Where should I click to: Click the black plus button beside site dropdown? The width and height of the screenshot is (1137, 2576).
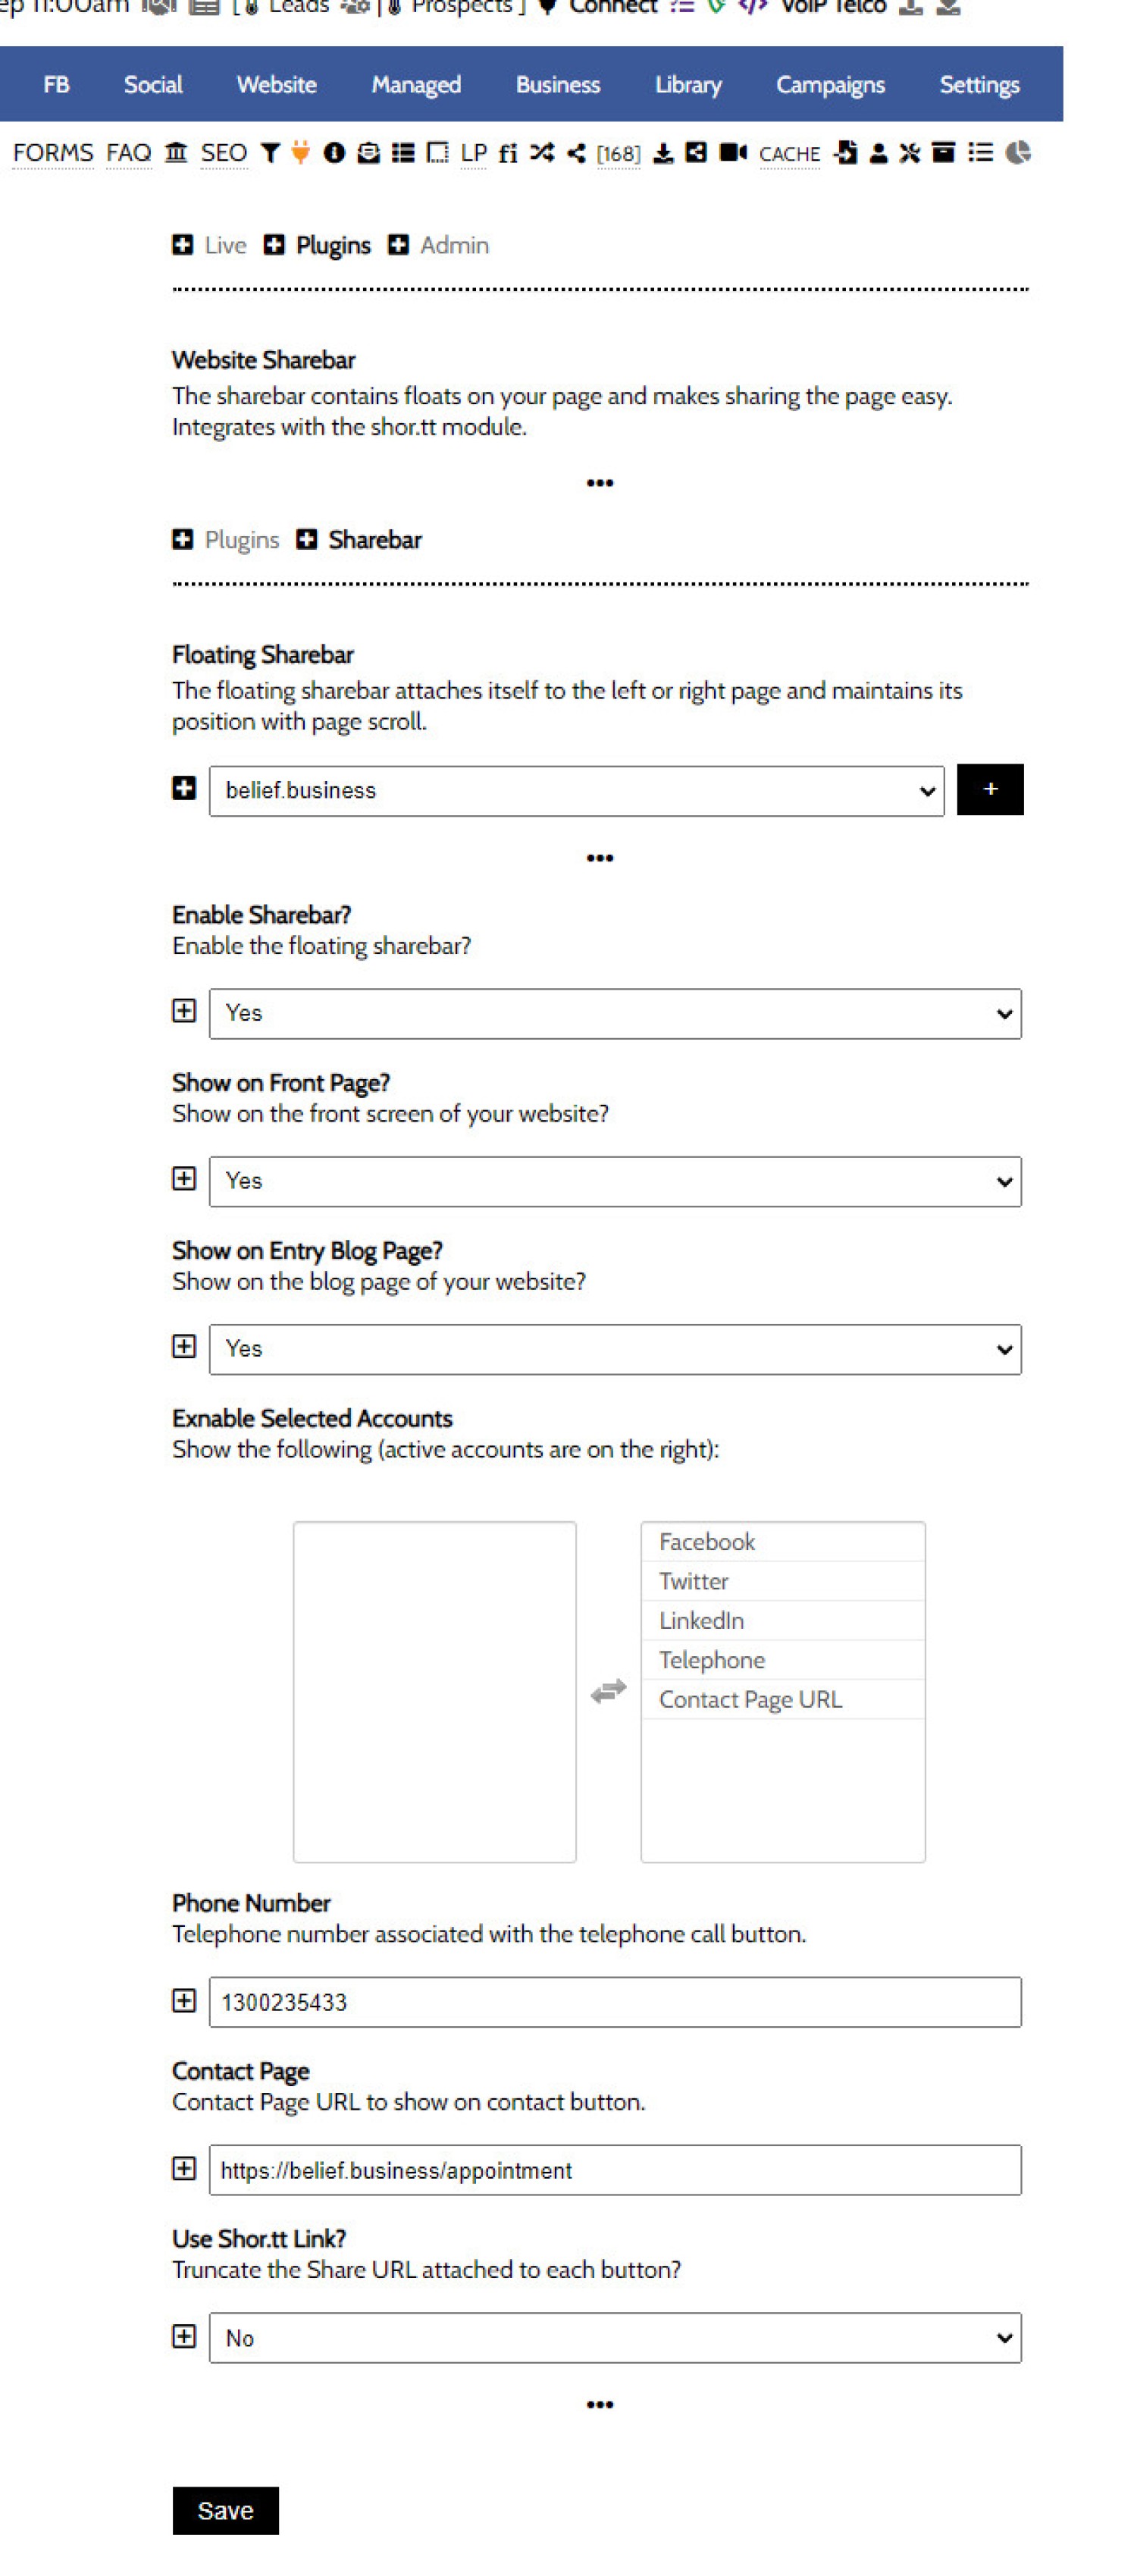coord(990,790)
